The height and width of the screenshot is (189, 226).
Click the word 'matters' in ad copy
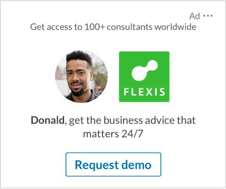click(101, 134)
